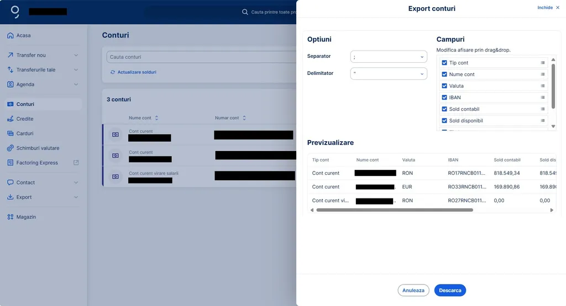566x306 pixels.
Task: Click the Credite hand-coin icon
Action: [11, 119]
